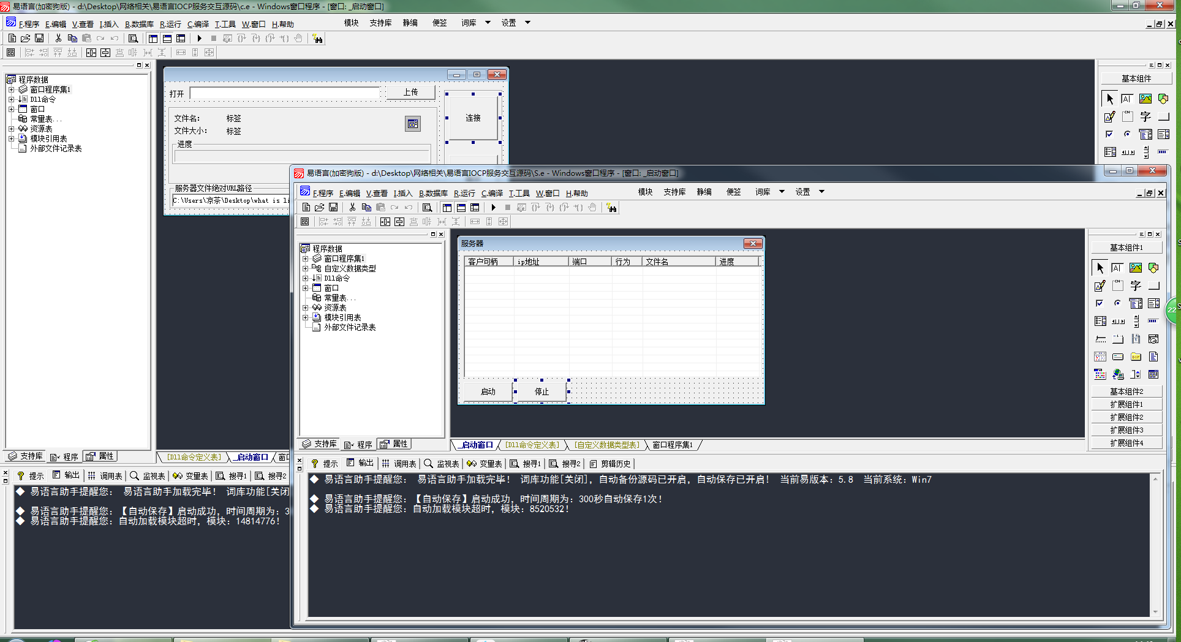Click the 打开 file path input field
This screenshot has height=642, width=1181.
285,93
